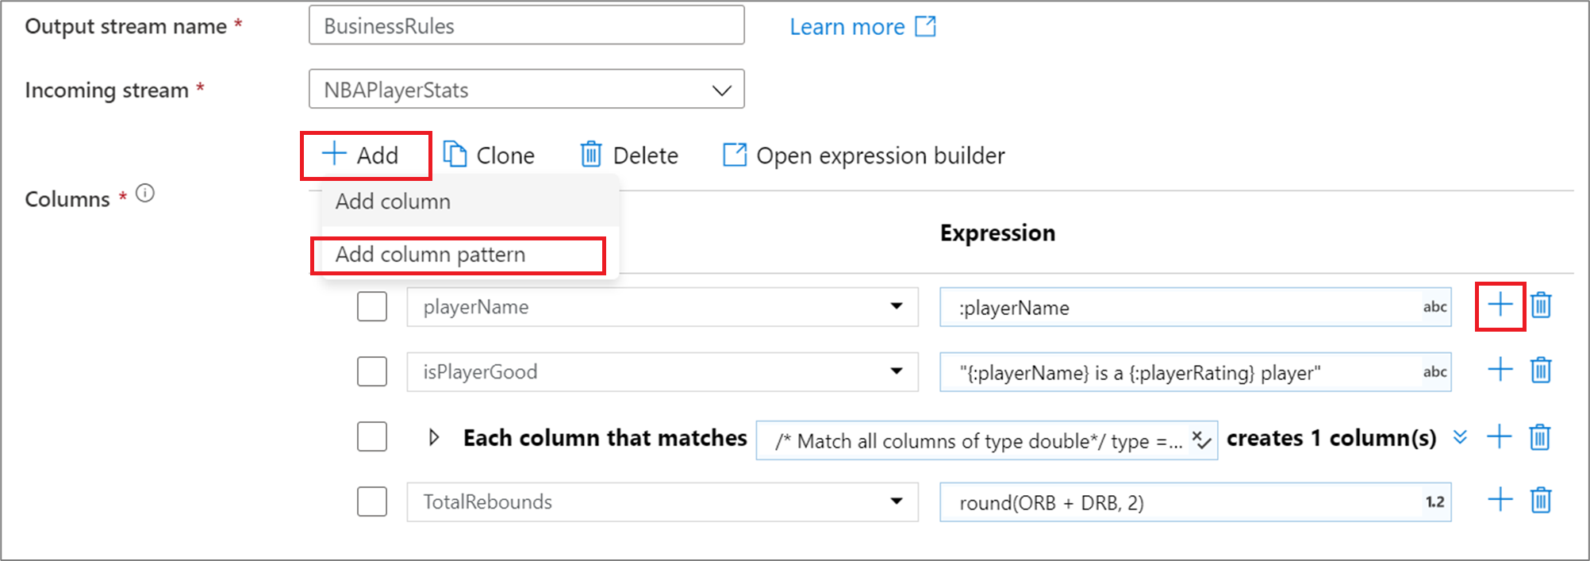Add column after TotalRebounds with plus icon
Viewport: 1590px width, 561px height.
click(1500, 501)
